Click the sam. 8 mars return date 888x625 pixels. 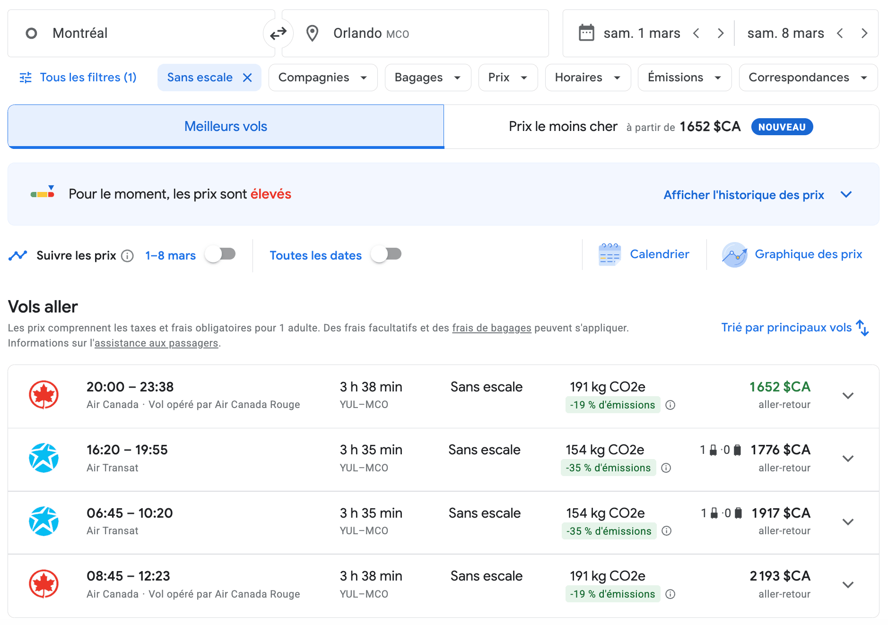pos(785,33)
